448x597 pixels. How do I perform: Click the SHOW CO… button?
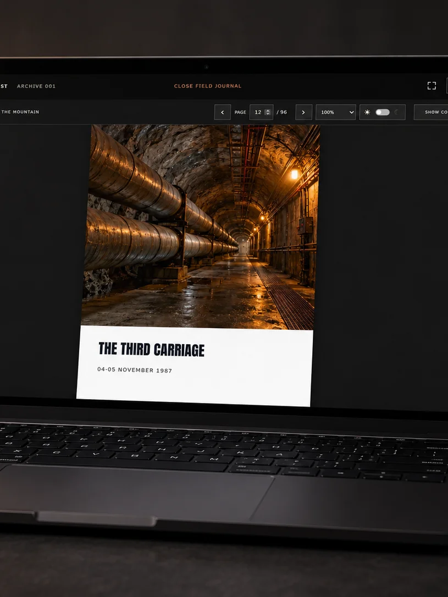coord(431,112)
